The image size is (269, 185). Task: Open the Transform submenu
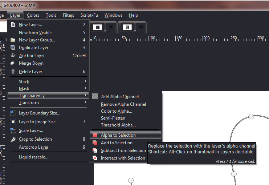pos(48,102)
